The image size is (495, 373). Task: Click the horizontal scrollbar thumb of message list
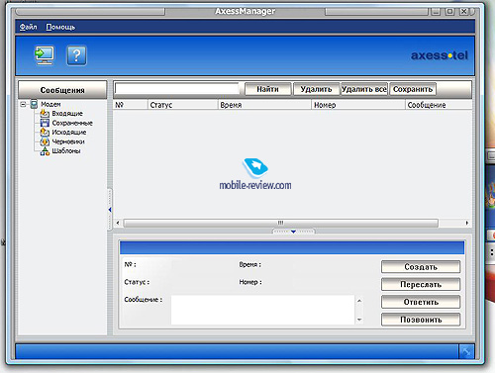[281, 223]
